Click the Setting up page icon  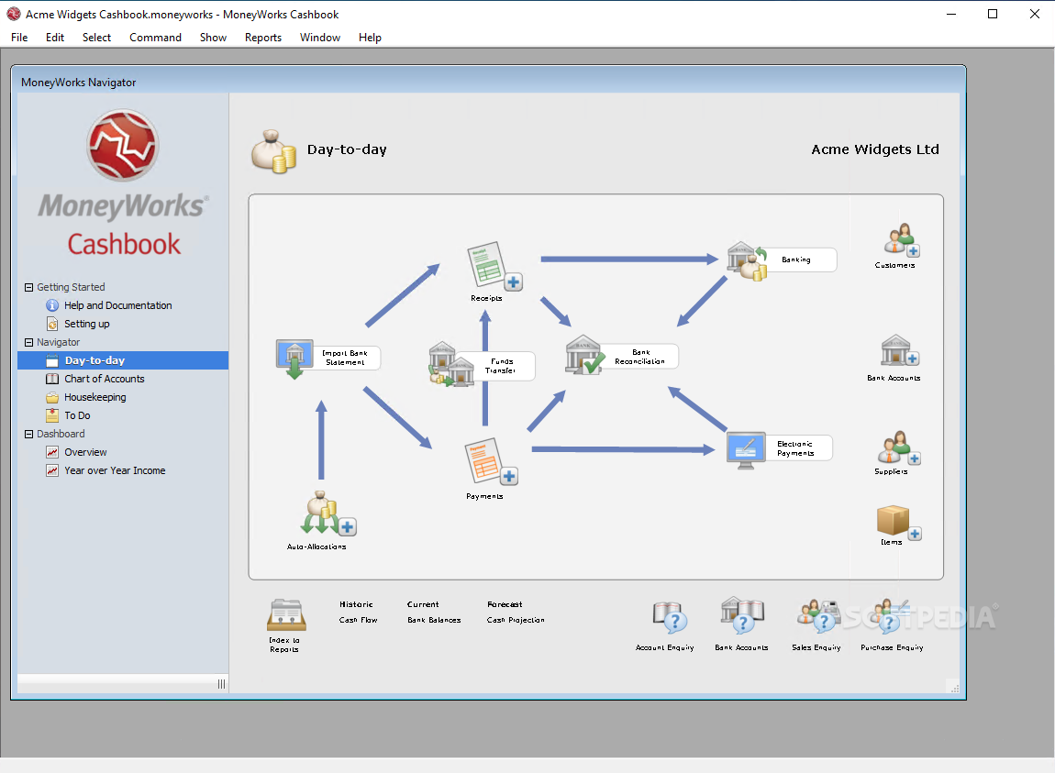point(52,324)
